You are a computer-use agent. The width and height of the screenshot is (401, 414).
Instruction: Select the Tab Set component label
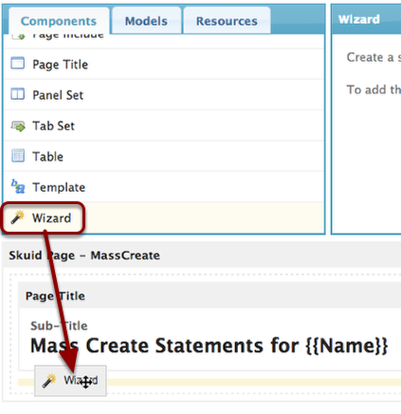pos(53,126)
